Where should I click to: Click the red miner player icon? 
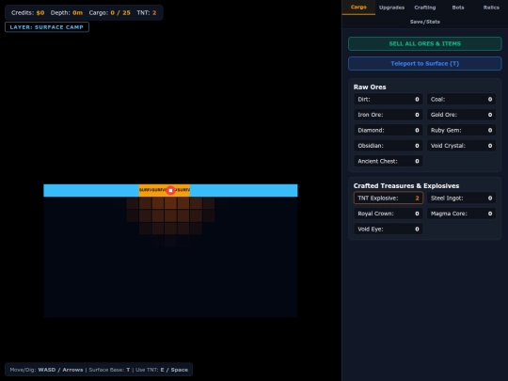[170, 190]
